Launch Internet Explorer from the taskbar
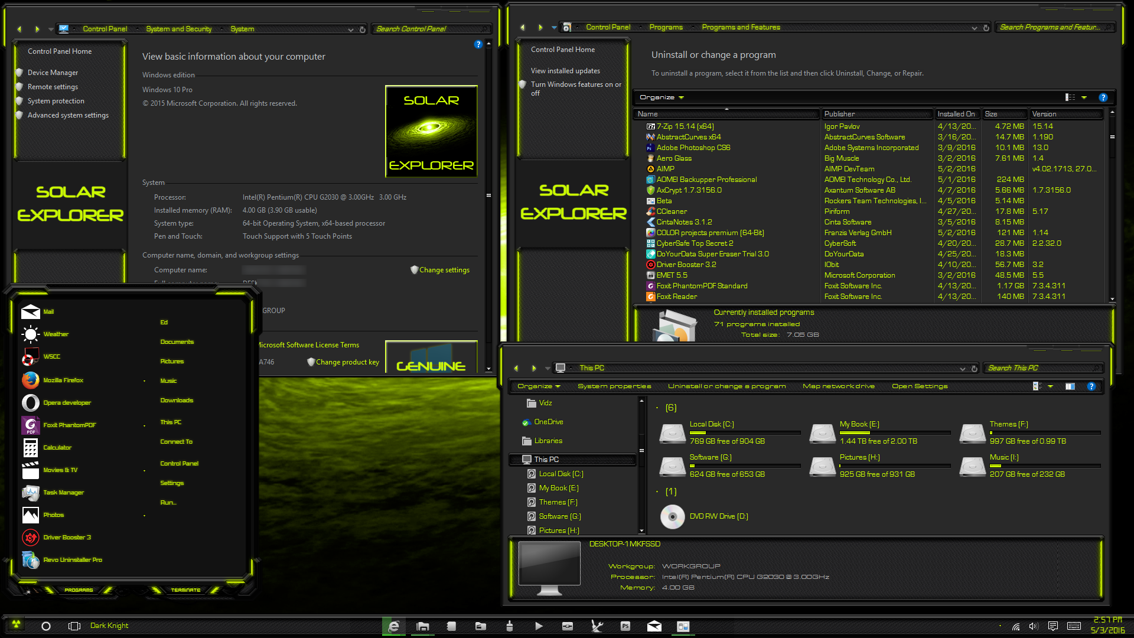The image size is (1134, 638). tap(393, 626)
